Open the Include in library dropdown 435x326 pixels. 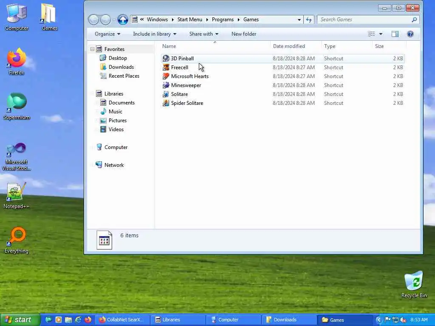click(155, 34)
